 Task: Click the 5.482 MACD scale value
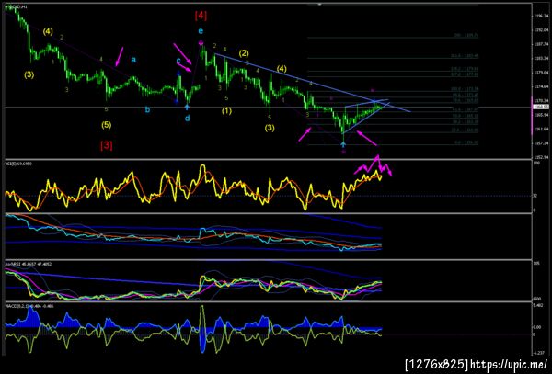[539, 305]
